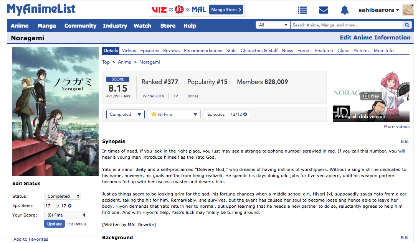
Task: Open the Featured tab
Action: pyautogui.click(x=324, y=51)
